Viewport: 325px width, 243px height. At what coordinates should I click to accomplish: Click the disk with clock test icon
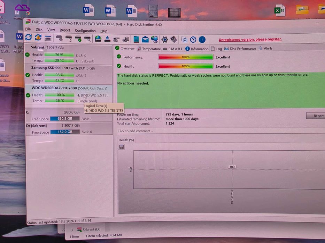click(69, 38)
